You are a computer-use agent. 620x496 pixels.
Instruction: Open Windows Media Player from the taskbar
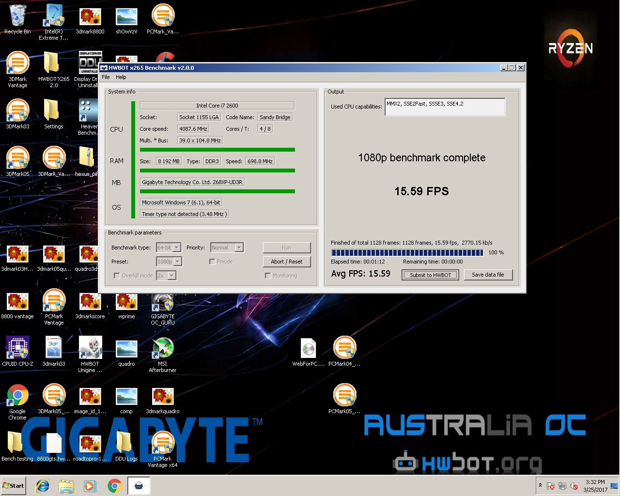pos(90,486)
